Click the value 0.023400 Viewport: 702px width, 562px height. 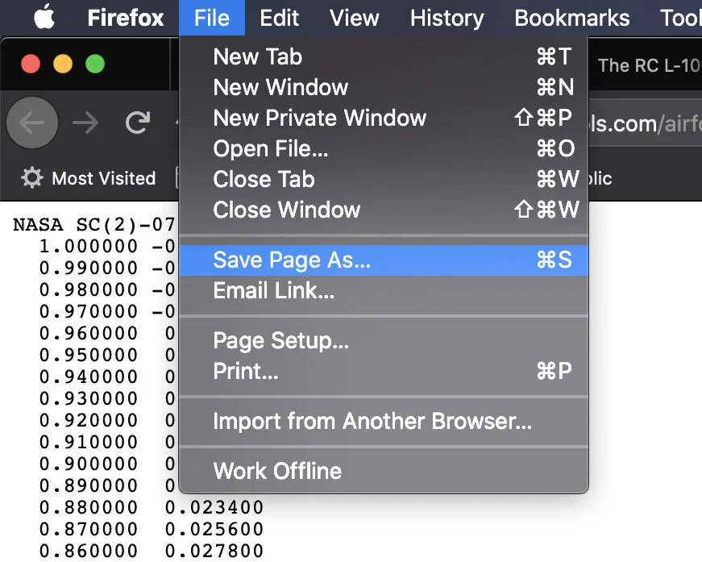pyautogui.click(x=214, y=507)
